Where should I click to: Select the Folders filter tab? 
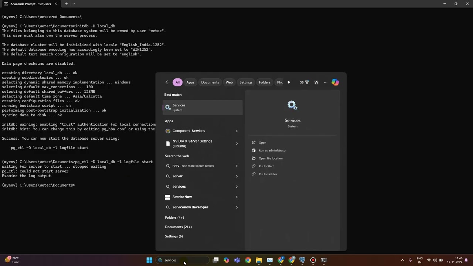(x=265, y=82)
